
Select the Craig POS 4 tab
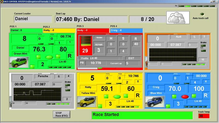coord(126,30)
